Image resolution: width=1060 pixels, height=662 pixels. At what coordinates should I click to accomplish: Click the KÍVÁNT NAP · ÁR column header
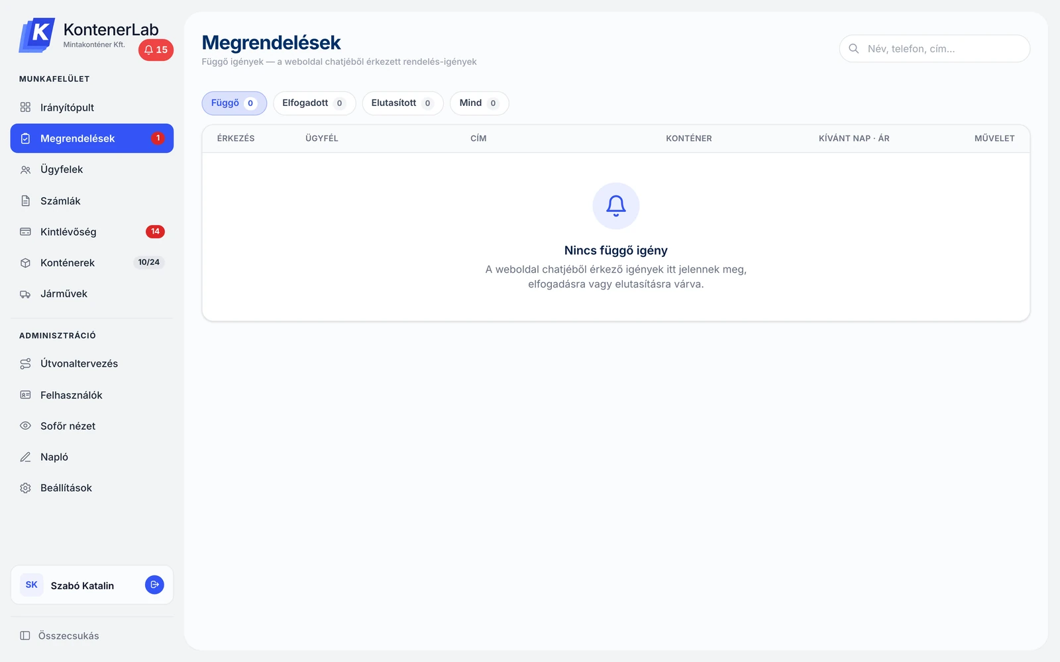click(854, 138)
